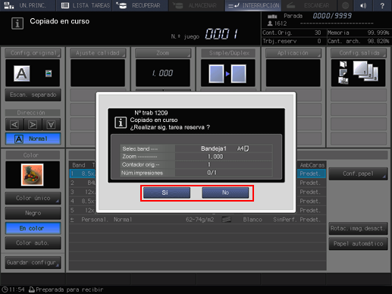Open the RECUPERAR tab

pos(140,5)
